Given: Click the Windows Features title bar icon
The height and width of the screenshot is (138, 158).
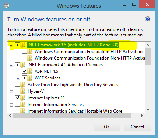Looking at the screenshot, I should 6,6.
